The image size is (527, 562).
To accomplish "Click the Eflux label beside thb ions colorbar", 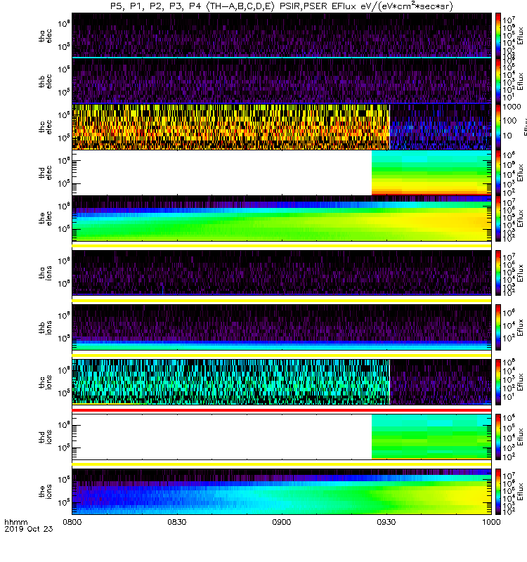I will [521, 327].
